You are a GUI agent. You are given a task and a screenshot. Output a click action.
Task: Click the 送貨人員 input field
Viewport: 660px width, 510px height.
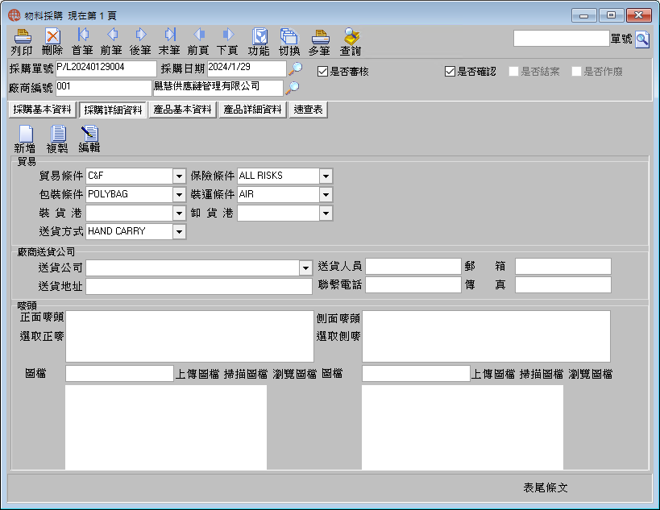click(x=413, y=267)
